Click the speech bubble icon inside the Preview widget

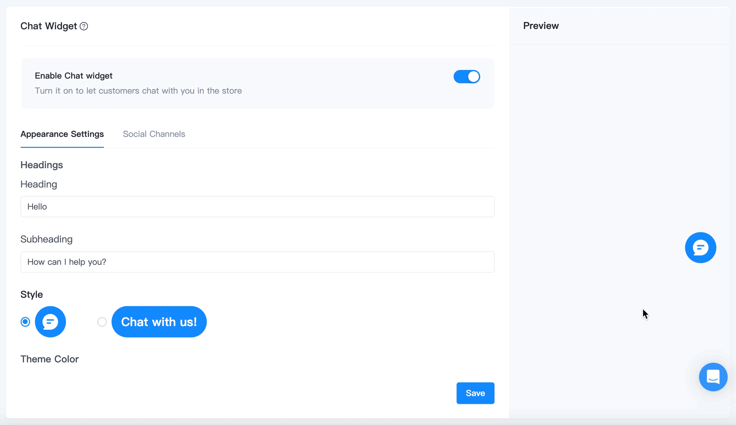pyautogui.click(x=700, y=247)
